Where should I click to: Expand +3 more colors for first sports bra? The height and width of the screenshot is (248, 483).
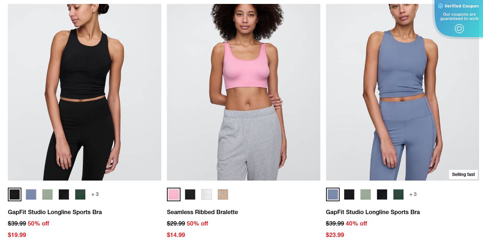click(x=95, y=194)
